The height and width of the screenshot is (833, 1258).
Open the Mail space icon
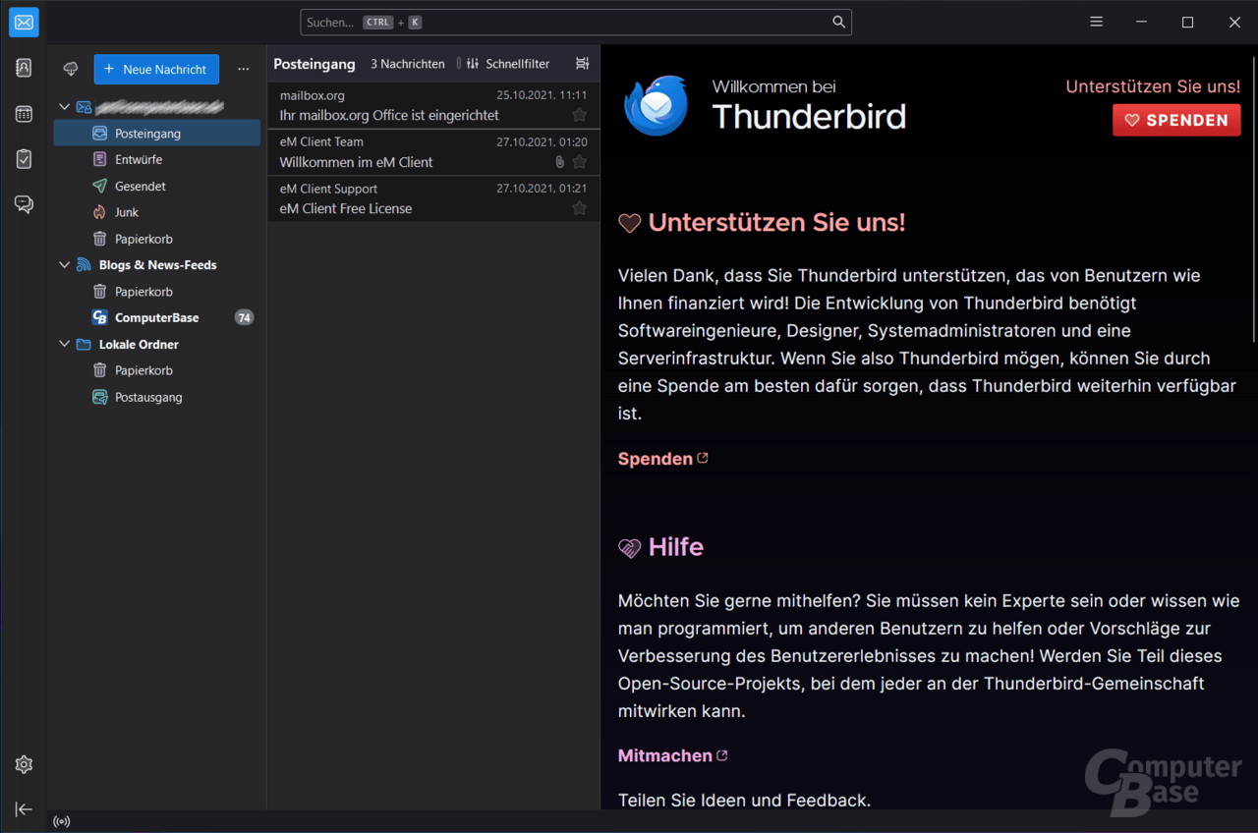(24, 22)
